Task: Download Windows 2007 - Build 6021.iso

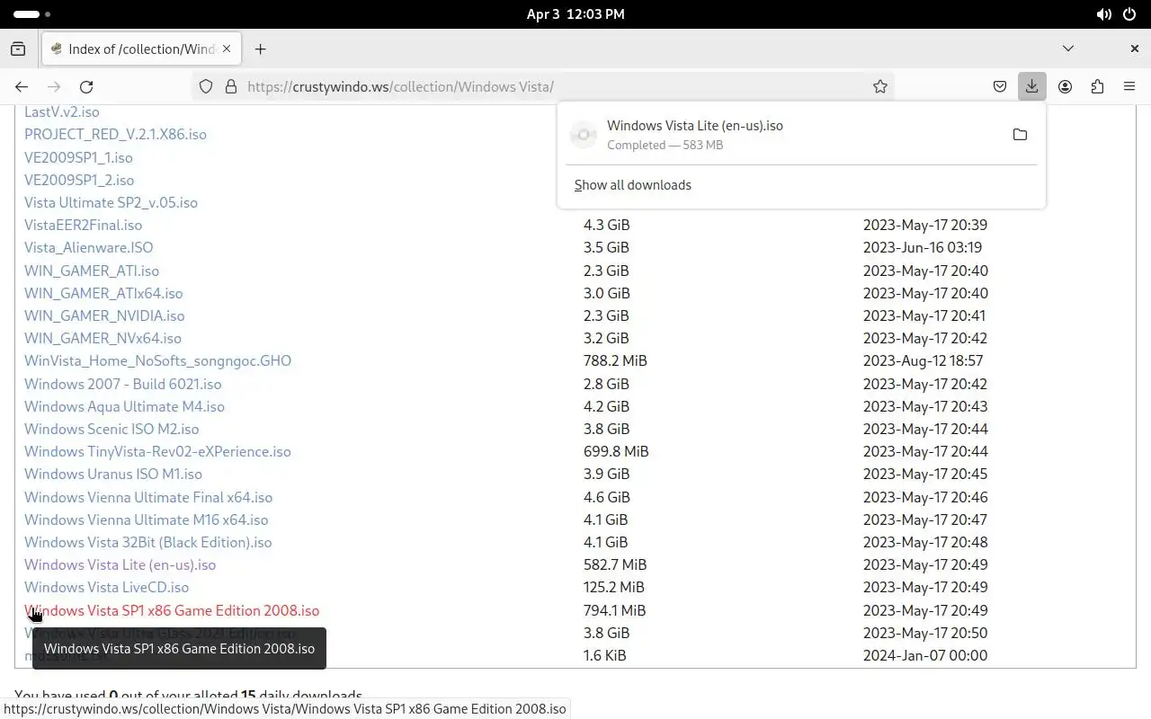Action: tap(122, 384)
